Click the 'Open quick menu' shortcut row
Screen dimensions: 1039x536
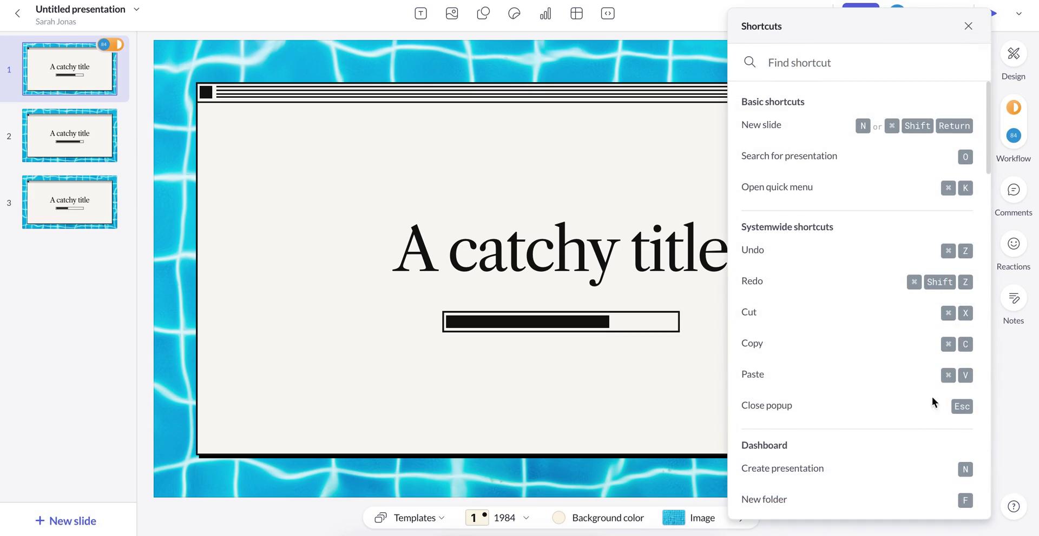tap(857, 187)
